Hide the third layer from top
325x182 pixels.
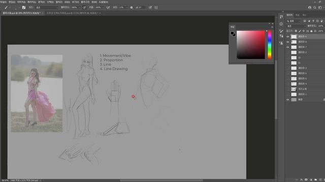[x=288, y=47]
